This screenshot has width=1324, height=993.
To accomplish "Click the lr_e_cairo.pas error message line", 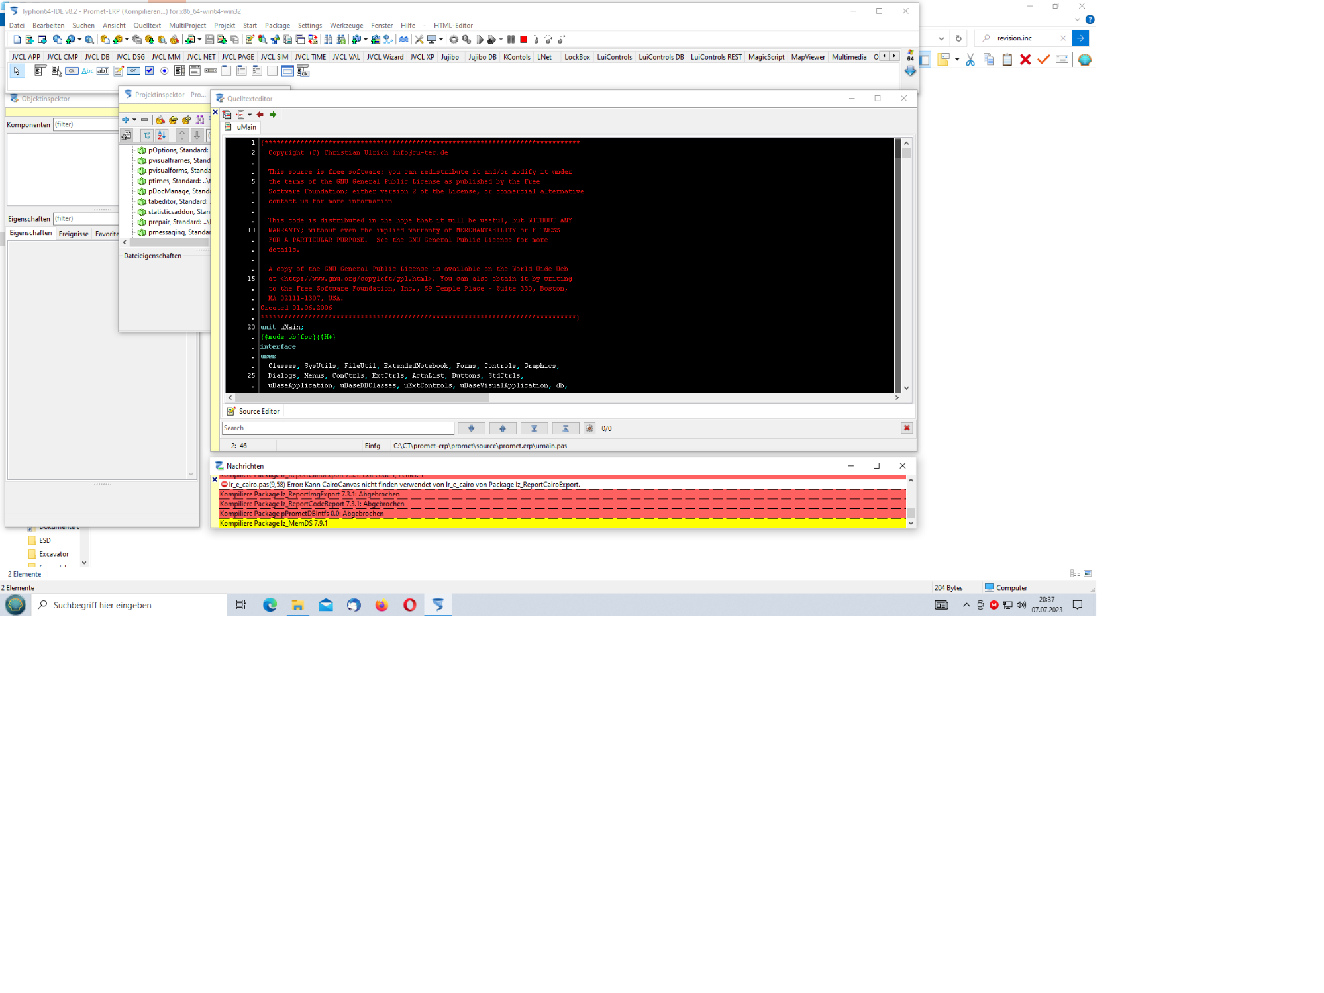I will tap(562, 485).
